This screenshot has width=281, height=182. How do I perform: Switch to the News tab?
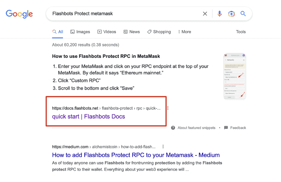click(132, 32)
